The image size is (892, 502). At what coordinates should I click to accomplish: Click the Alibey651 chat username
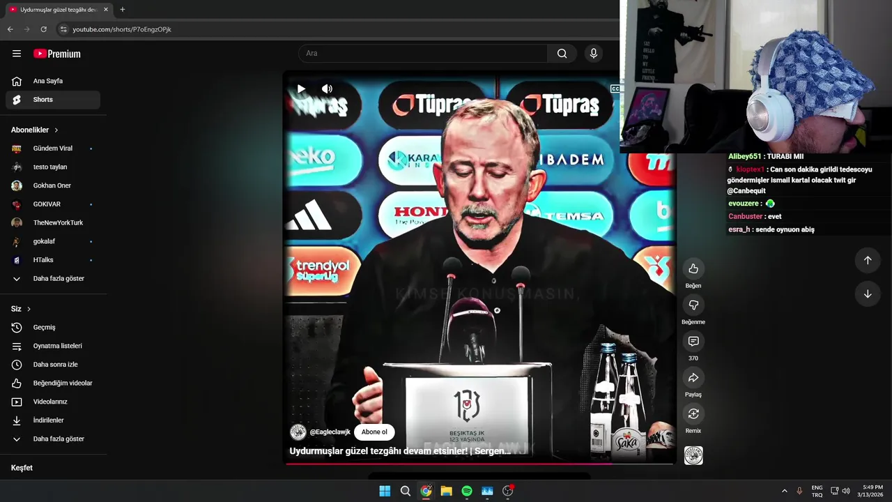pyautogui.click(x=745, y=157)
